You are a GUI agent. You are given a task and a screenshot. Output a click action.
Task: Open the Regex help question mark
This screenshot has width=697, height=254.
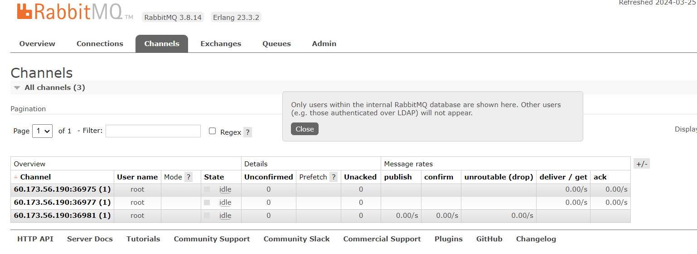coord(247,132)
